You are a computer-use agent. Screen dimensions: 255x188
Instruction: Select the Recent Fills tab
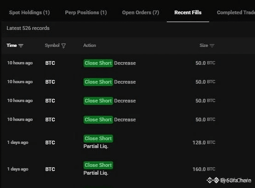pyautogui.click(x=188, y=12)
